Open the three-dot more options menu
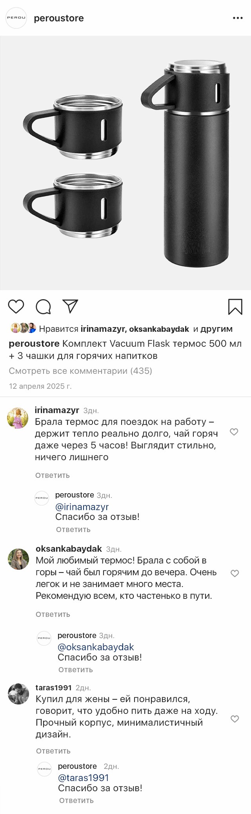The image size is (251, 814). point(238,18)
